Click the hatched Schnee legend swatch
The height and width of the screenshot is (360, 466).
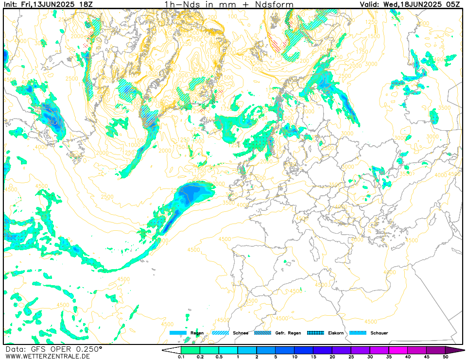point(221,333)
